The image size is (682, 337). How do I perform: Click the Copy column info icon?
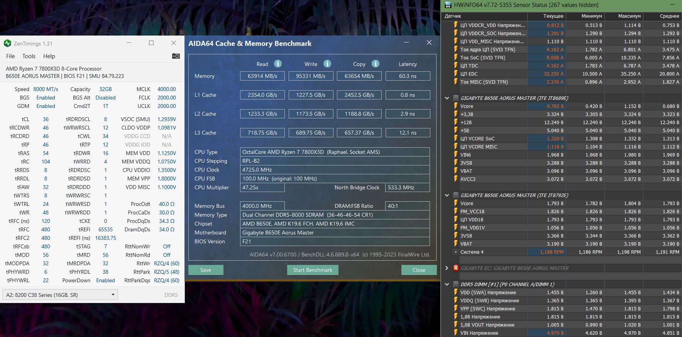point(375,64)
